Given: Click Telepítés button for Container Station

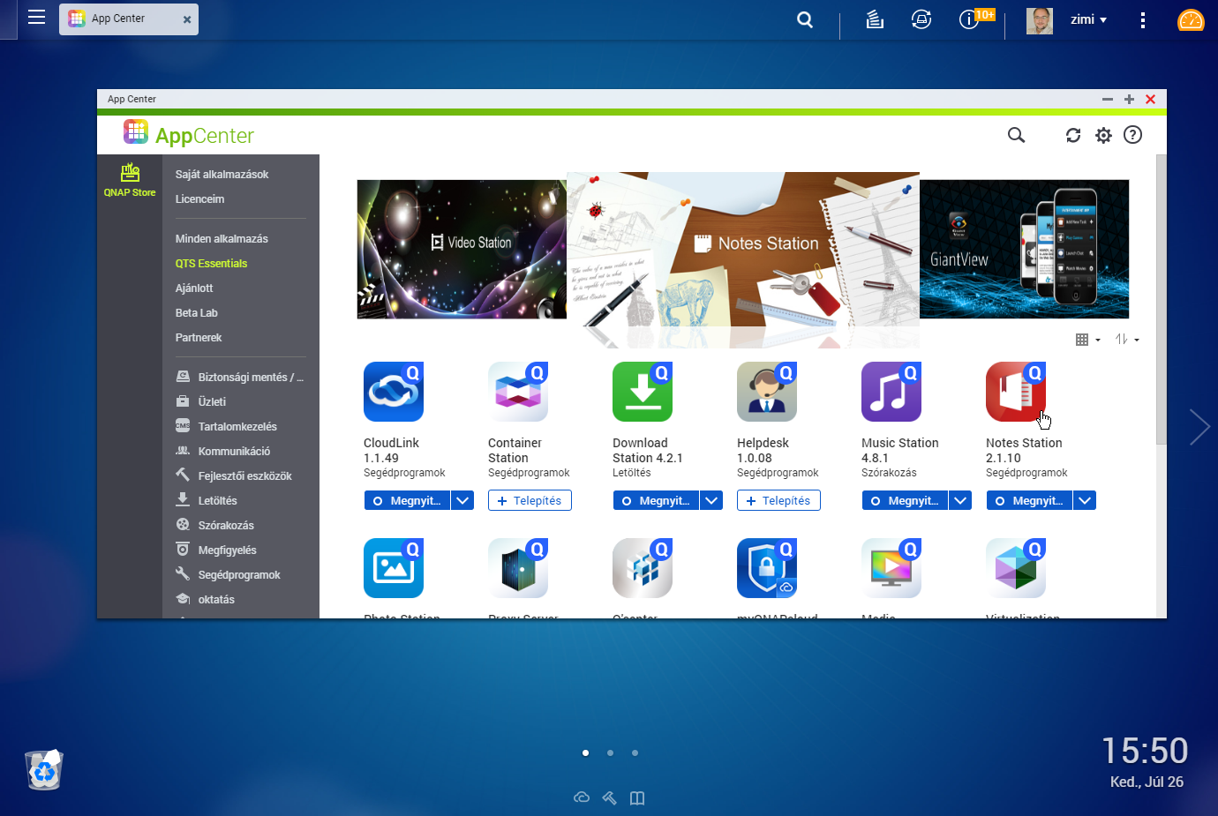Looking at the screenshot, I should tap(530, 500).
